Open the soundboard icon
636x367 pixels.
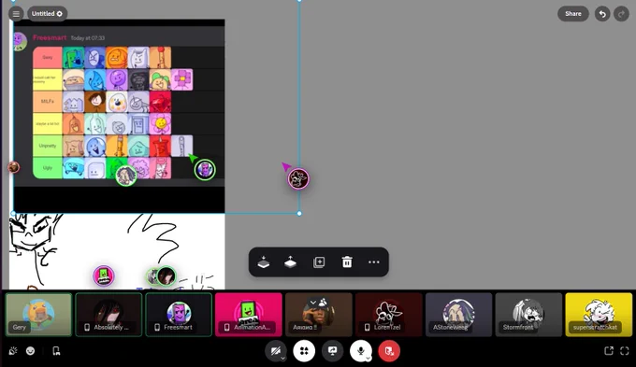click(13, 351)
